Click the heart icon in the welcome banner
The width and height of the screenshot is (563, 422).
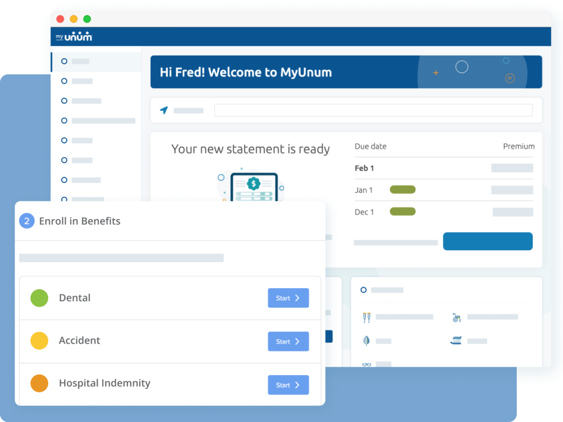point(509,78)
